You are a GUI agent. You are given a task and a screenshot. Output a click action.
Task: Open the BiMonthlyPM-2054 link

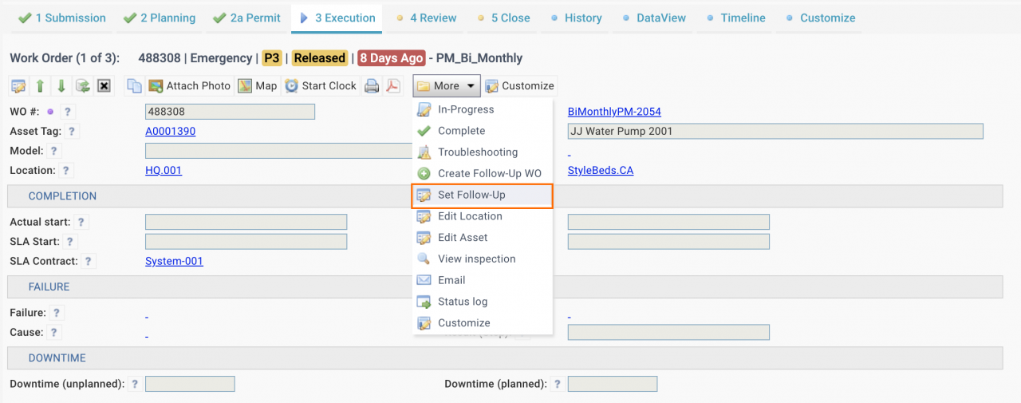click(x=614, y=112)
